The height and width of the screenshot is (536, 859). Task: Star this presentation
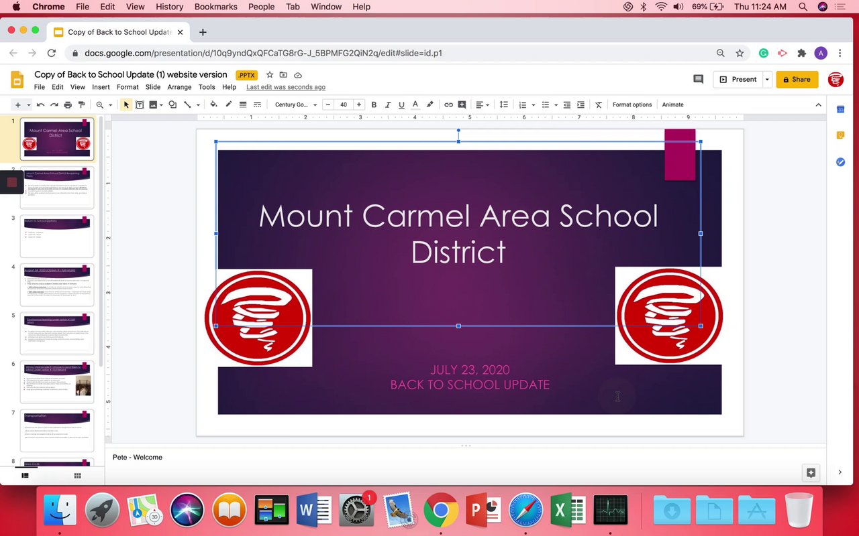click(270, 75)
